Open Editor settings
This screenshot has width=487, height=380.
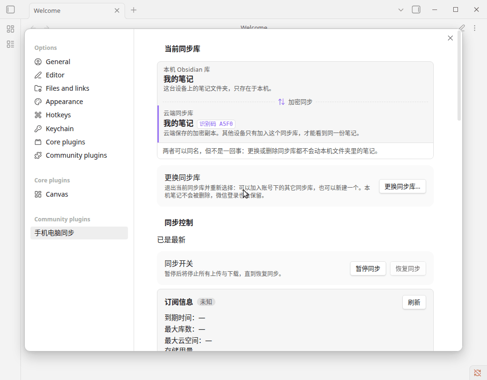coord(79,75)
